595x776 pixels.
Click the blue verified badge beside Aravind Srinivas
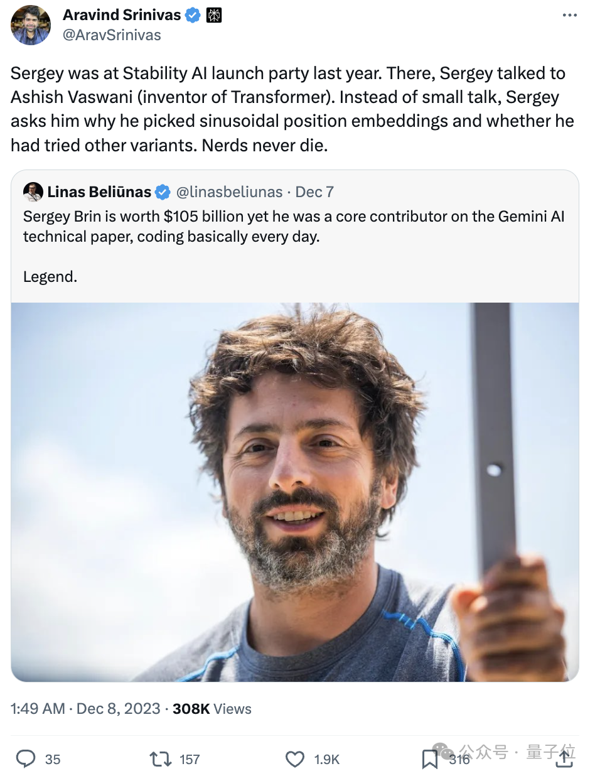point(193,15)
